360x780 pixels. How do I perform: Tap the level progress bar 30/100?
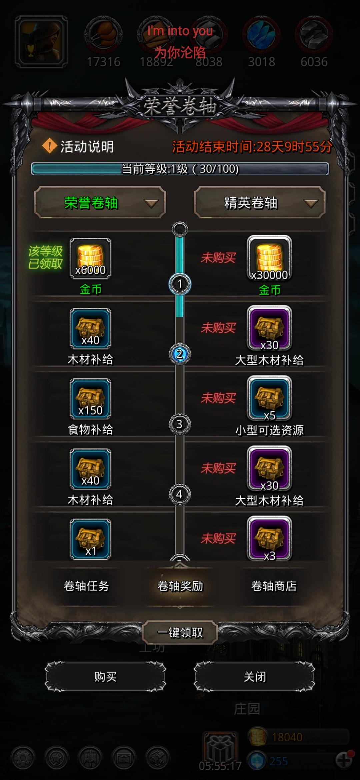point(180,169)
